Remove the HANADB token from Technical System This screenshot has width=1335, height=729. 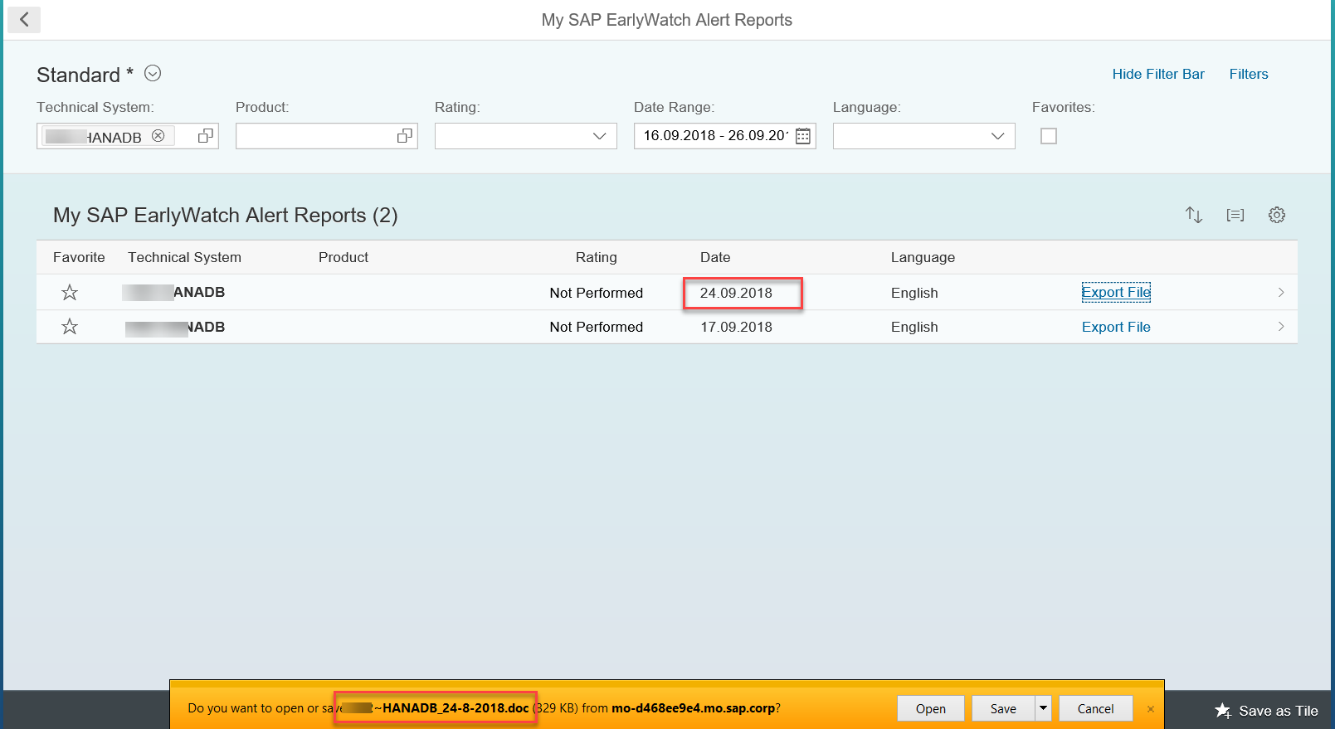[158, 136]
